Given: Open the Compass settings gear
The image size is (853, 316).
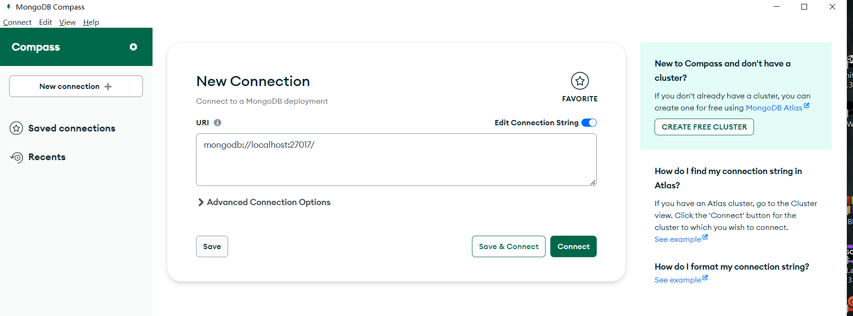Looking at the screenshot, I should (133, 47).
